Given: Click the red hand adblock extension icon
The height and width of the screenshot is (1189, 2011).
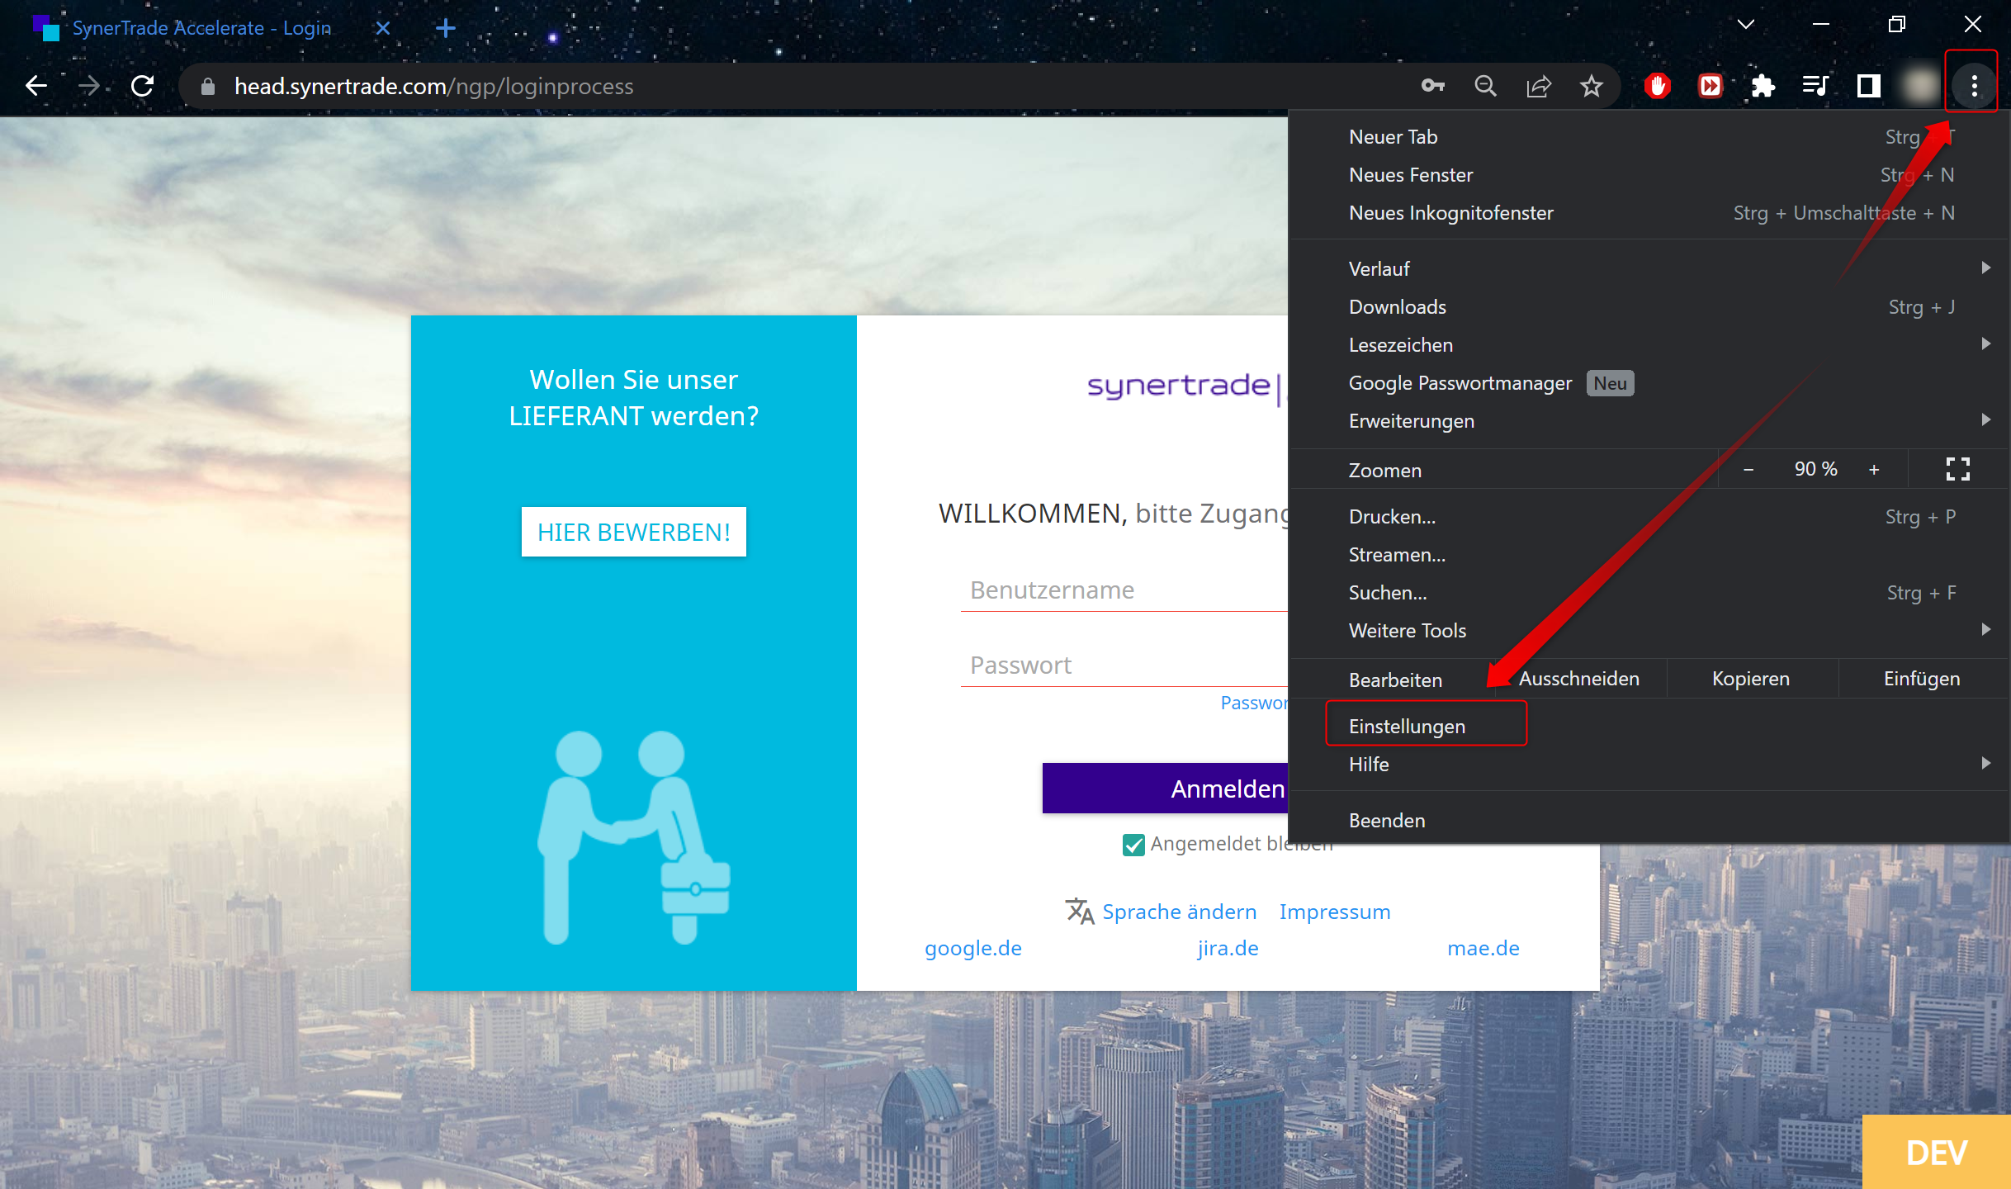Looking at the screenshot, I should 1657,86.
